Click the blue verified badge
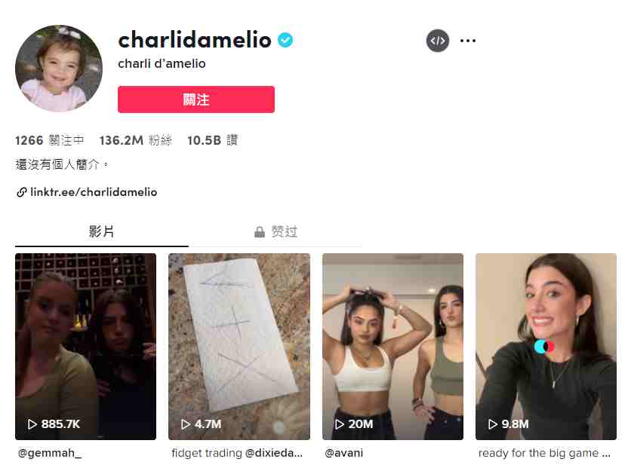The width and height of the screenshot is (628, 468). pos(285,40)
